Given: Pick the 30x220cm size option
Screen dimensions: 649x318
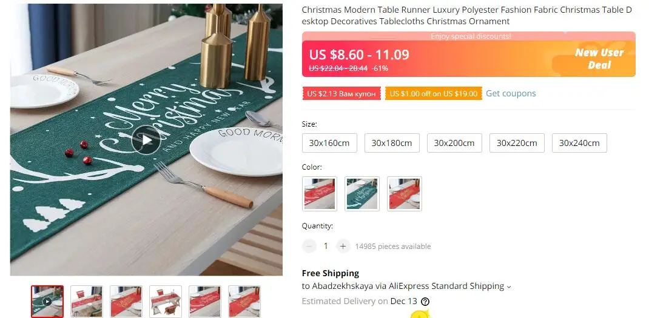Looking at the screenshot, I should [x=517, y=143].
